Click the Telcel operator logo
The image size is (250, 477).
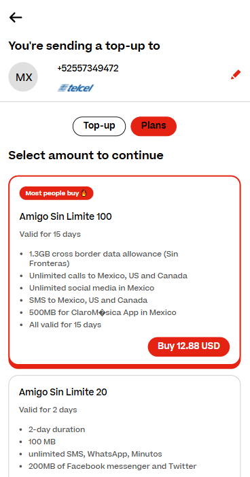coord(75,88)
